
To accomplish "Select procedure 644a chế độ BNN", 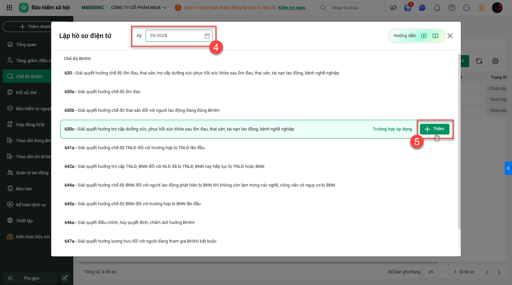I will 257,185.
